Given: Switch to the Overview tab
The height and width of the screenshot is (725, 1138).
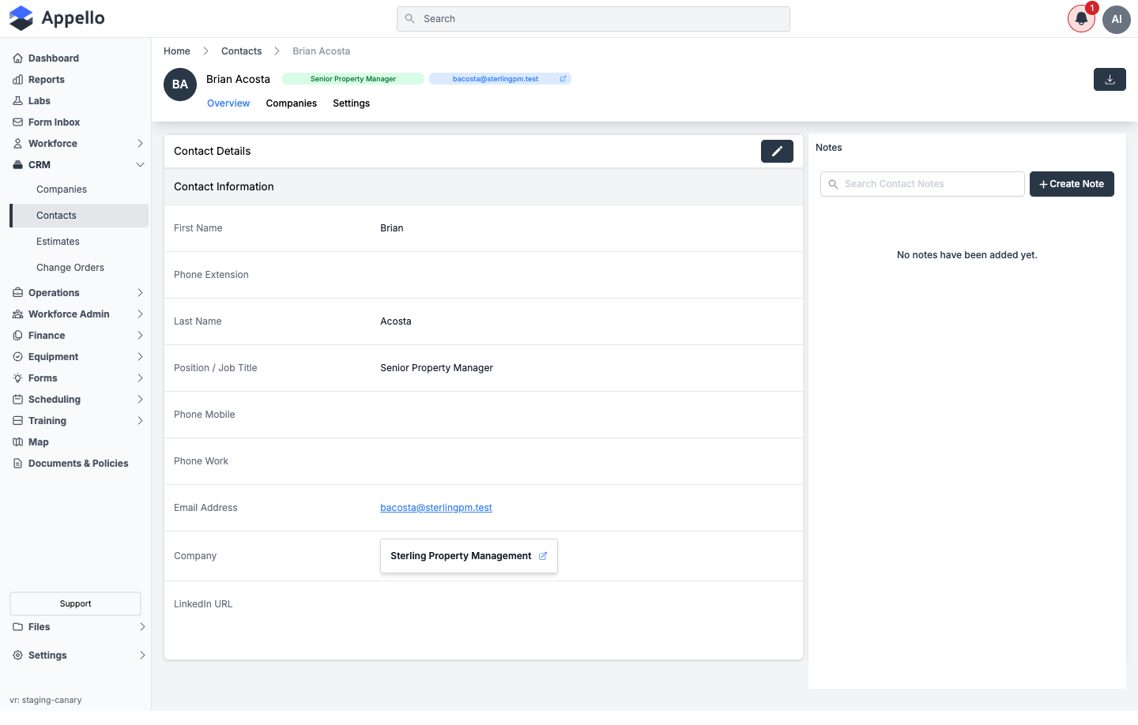Looking at the screenshot, I should [x=228, y=103].
